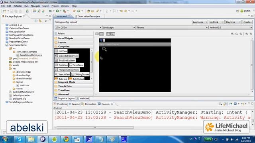Image resolution: width=255 pixels, height=143 pixels.
Task: Open the 2.7in QVGA device dropdown
Action: click(x=78, y=27)
